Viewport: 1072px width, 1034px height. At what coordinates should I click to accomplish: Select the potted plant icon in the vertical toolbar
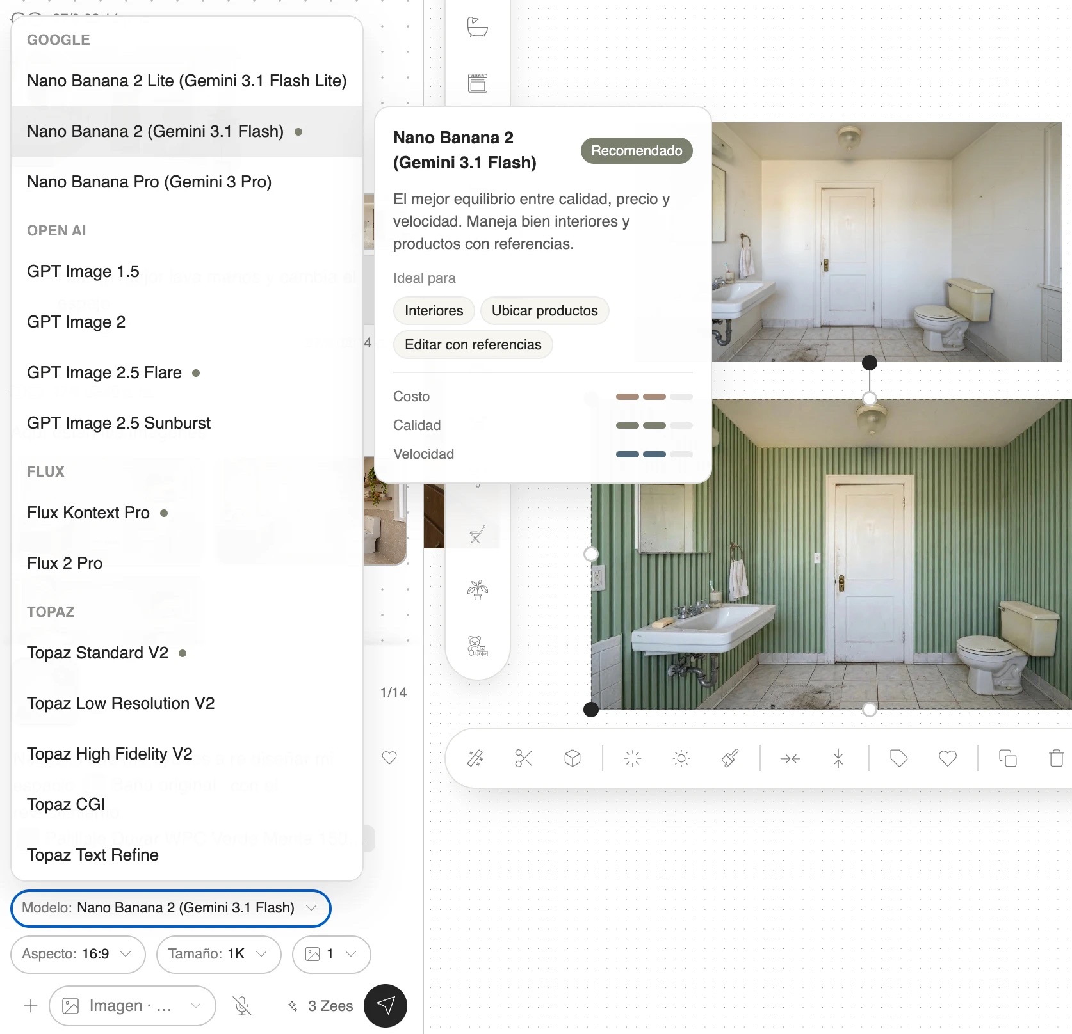477,589
